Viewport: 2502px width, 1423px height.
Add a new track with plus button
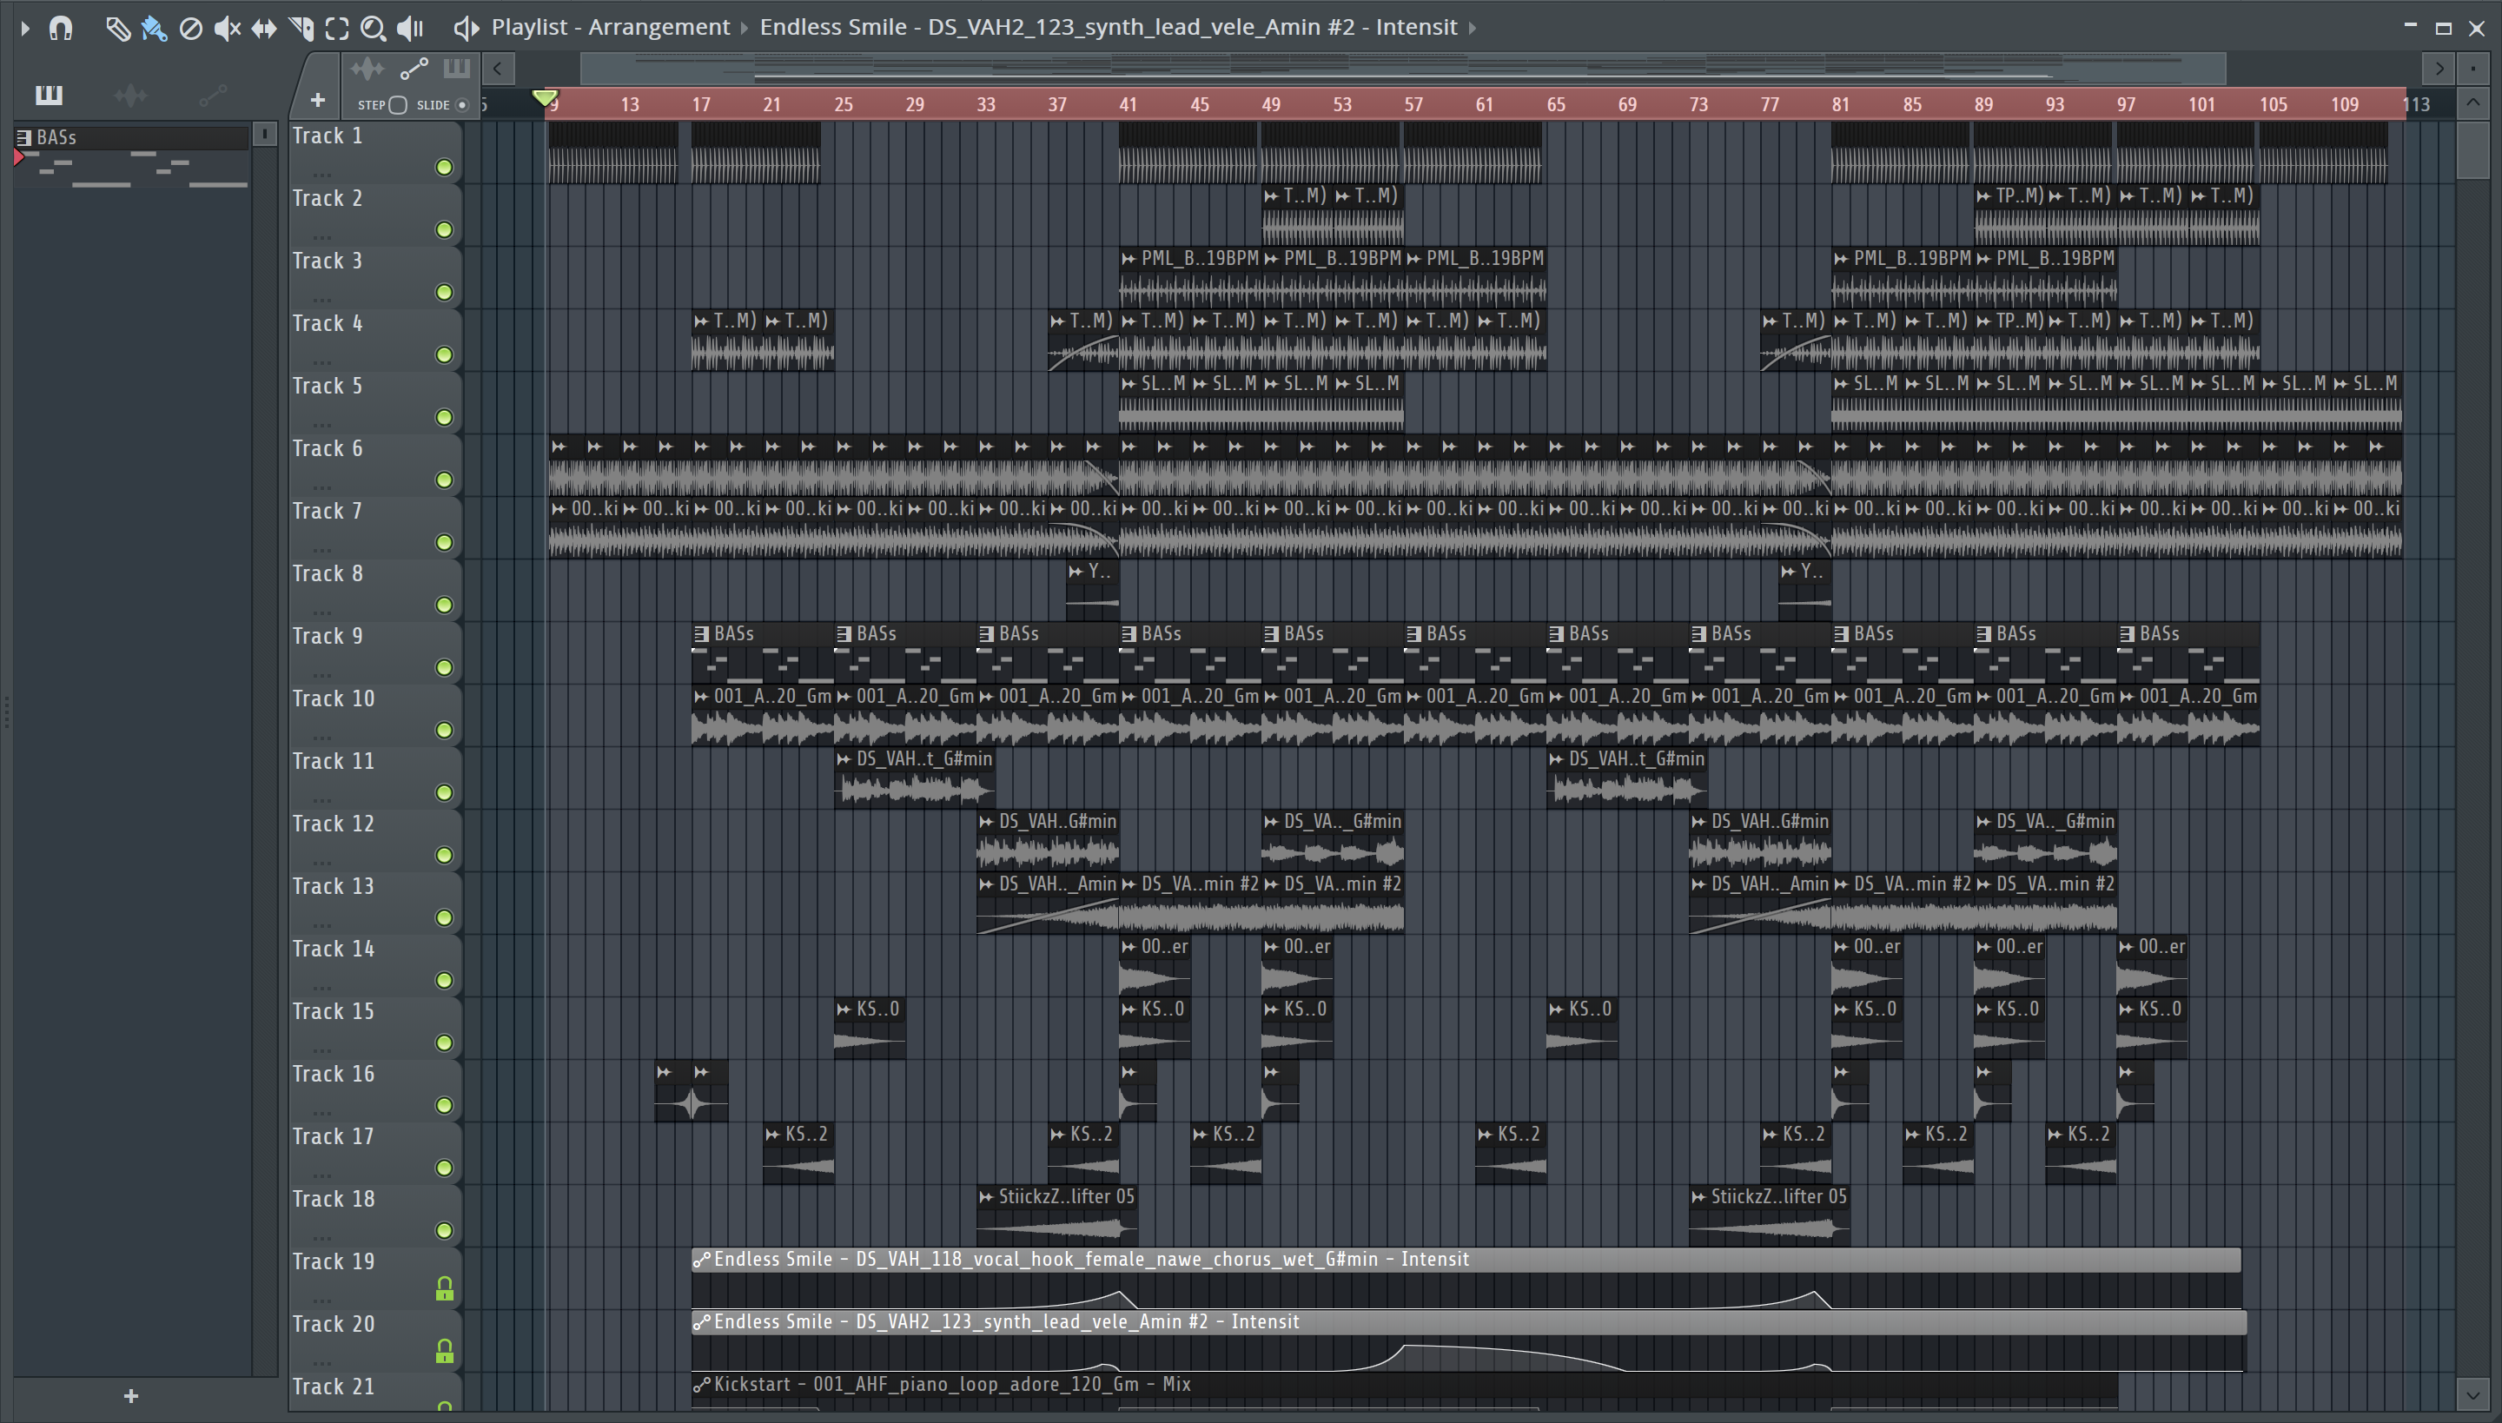(318, 101)
